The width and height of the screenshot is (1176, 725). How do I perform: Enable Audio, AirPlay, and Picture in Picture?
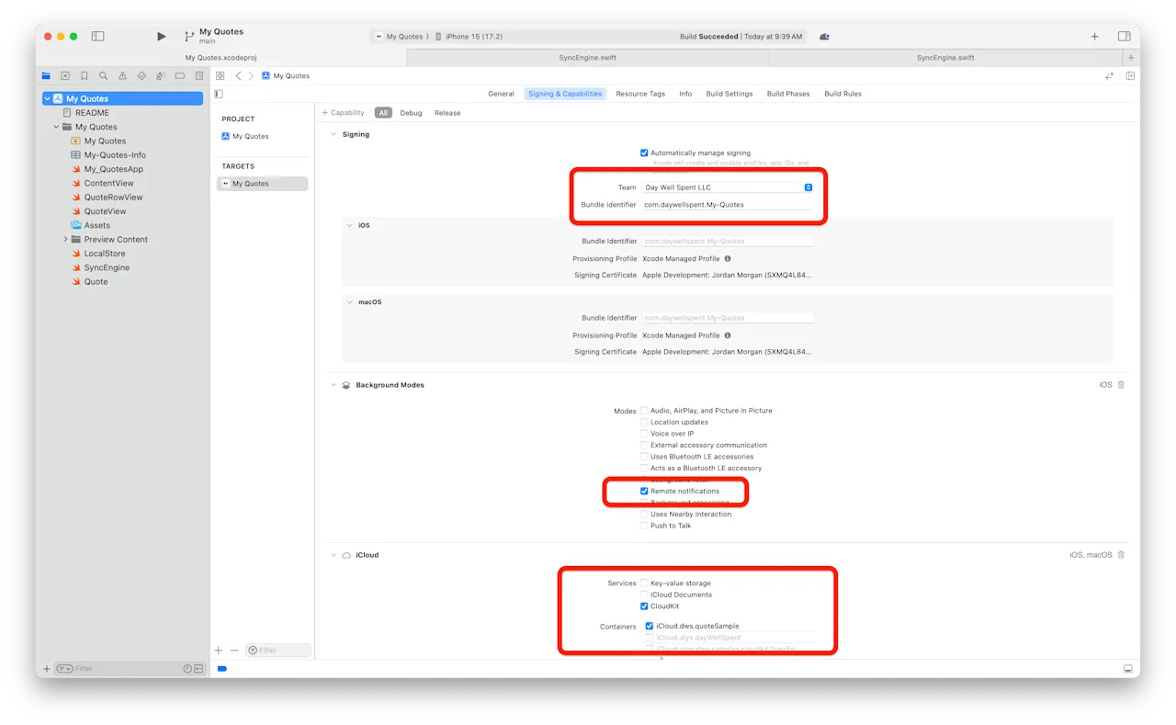pyautogui.click(x=644, y=411)
